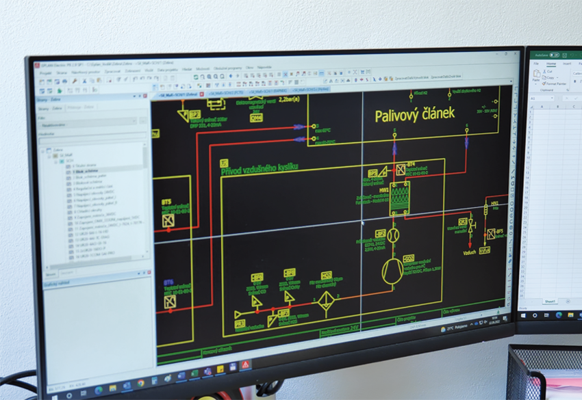Open Excel from the main monitor taskbar
The width and height of the screenshot is (582, 400).
coord(194,374)
